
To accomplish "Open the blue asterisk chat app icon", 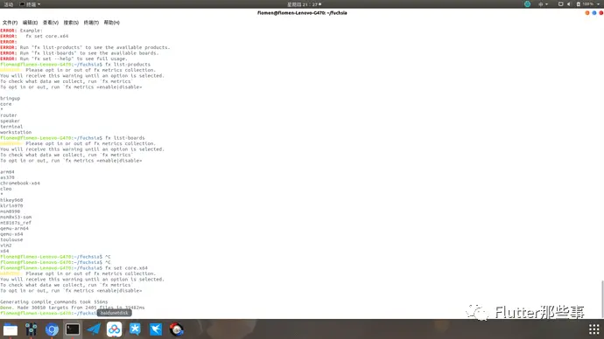I will pos(135,329).
